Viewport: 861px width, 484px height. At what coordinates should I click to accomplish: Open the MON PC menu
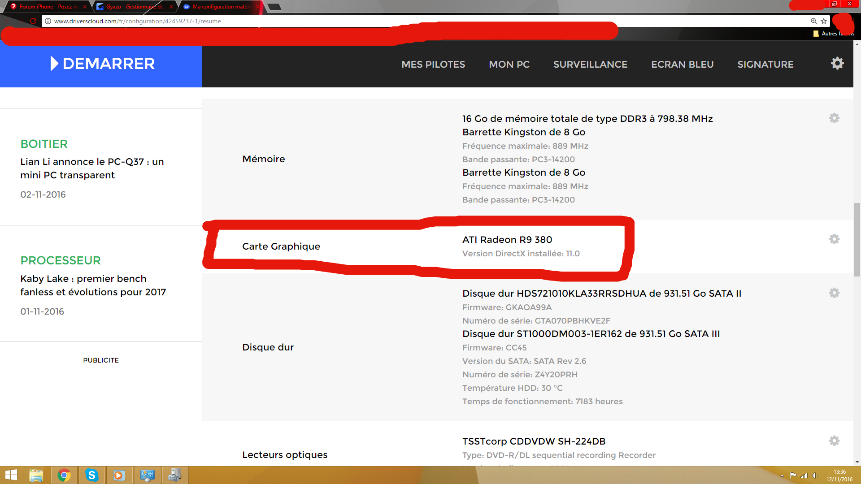coord(509,65)
